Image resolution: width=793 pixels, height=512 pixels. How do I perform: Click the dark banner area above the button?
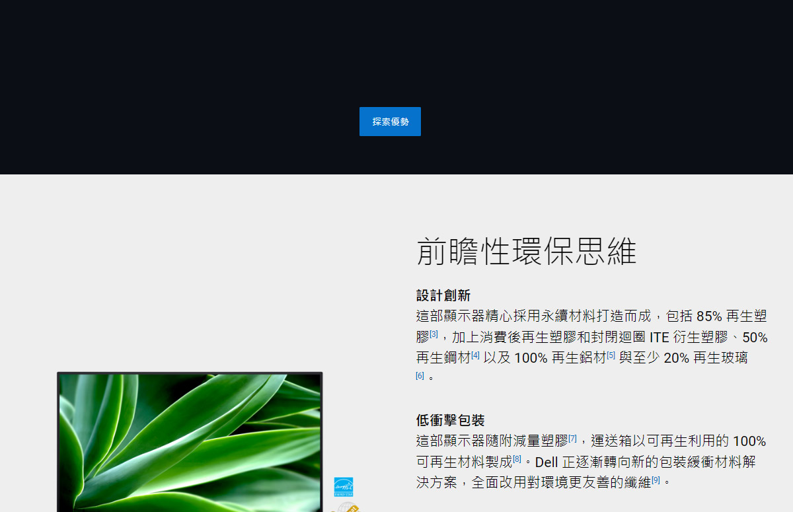point(397,53)
